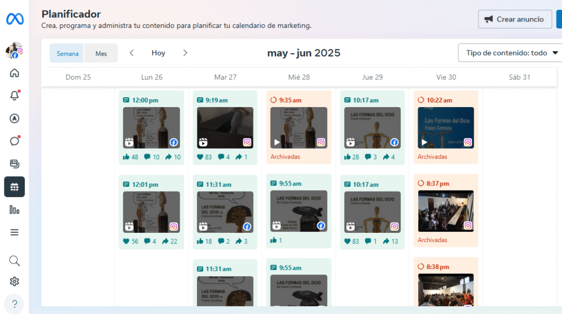Screen dimensions: 562x314
Task: Click archived clock icon beside 8:37 pm
Action: pos(421,183)
